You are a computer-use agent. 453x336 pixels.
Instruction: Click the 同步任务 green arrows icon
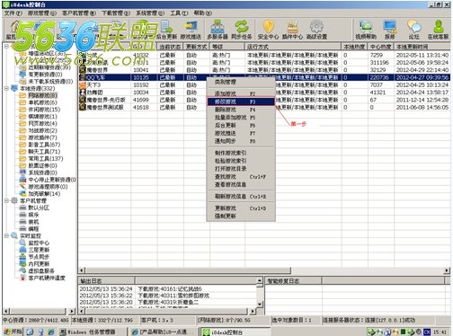tap(242, 30)
